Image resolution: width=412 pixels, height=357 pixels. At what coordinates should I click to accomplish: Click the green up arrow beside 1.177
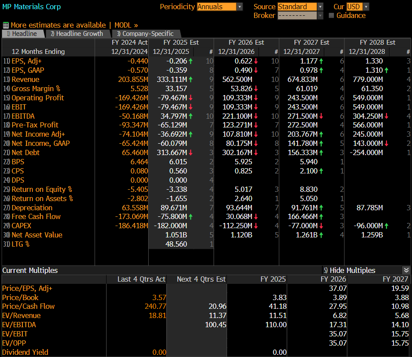pyautogui.click(x=321, y=61)
